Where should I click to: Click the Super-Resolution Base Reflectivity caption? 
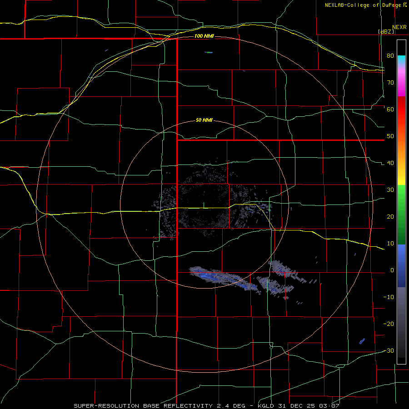tap(207, 406)
